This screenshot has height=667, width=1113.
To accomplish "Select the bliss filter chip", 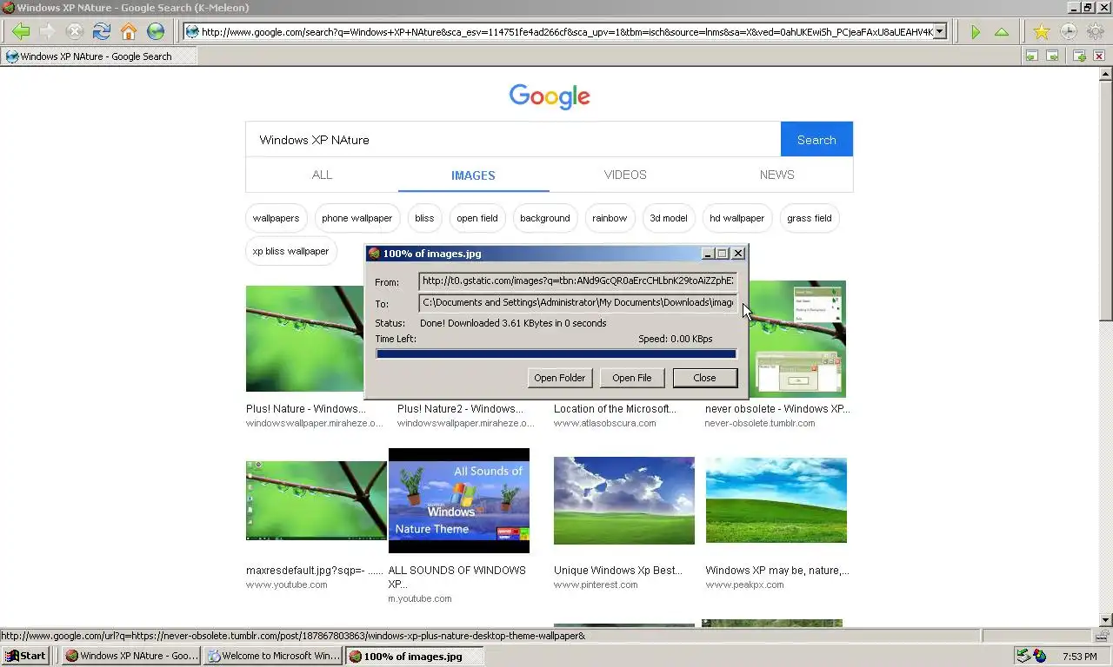I will [x=424, y=218].
